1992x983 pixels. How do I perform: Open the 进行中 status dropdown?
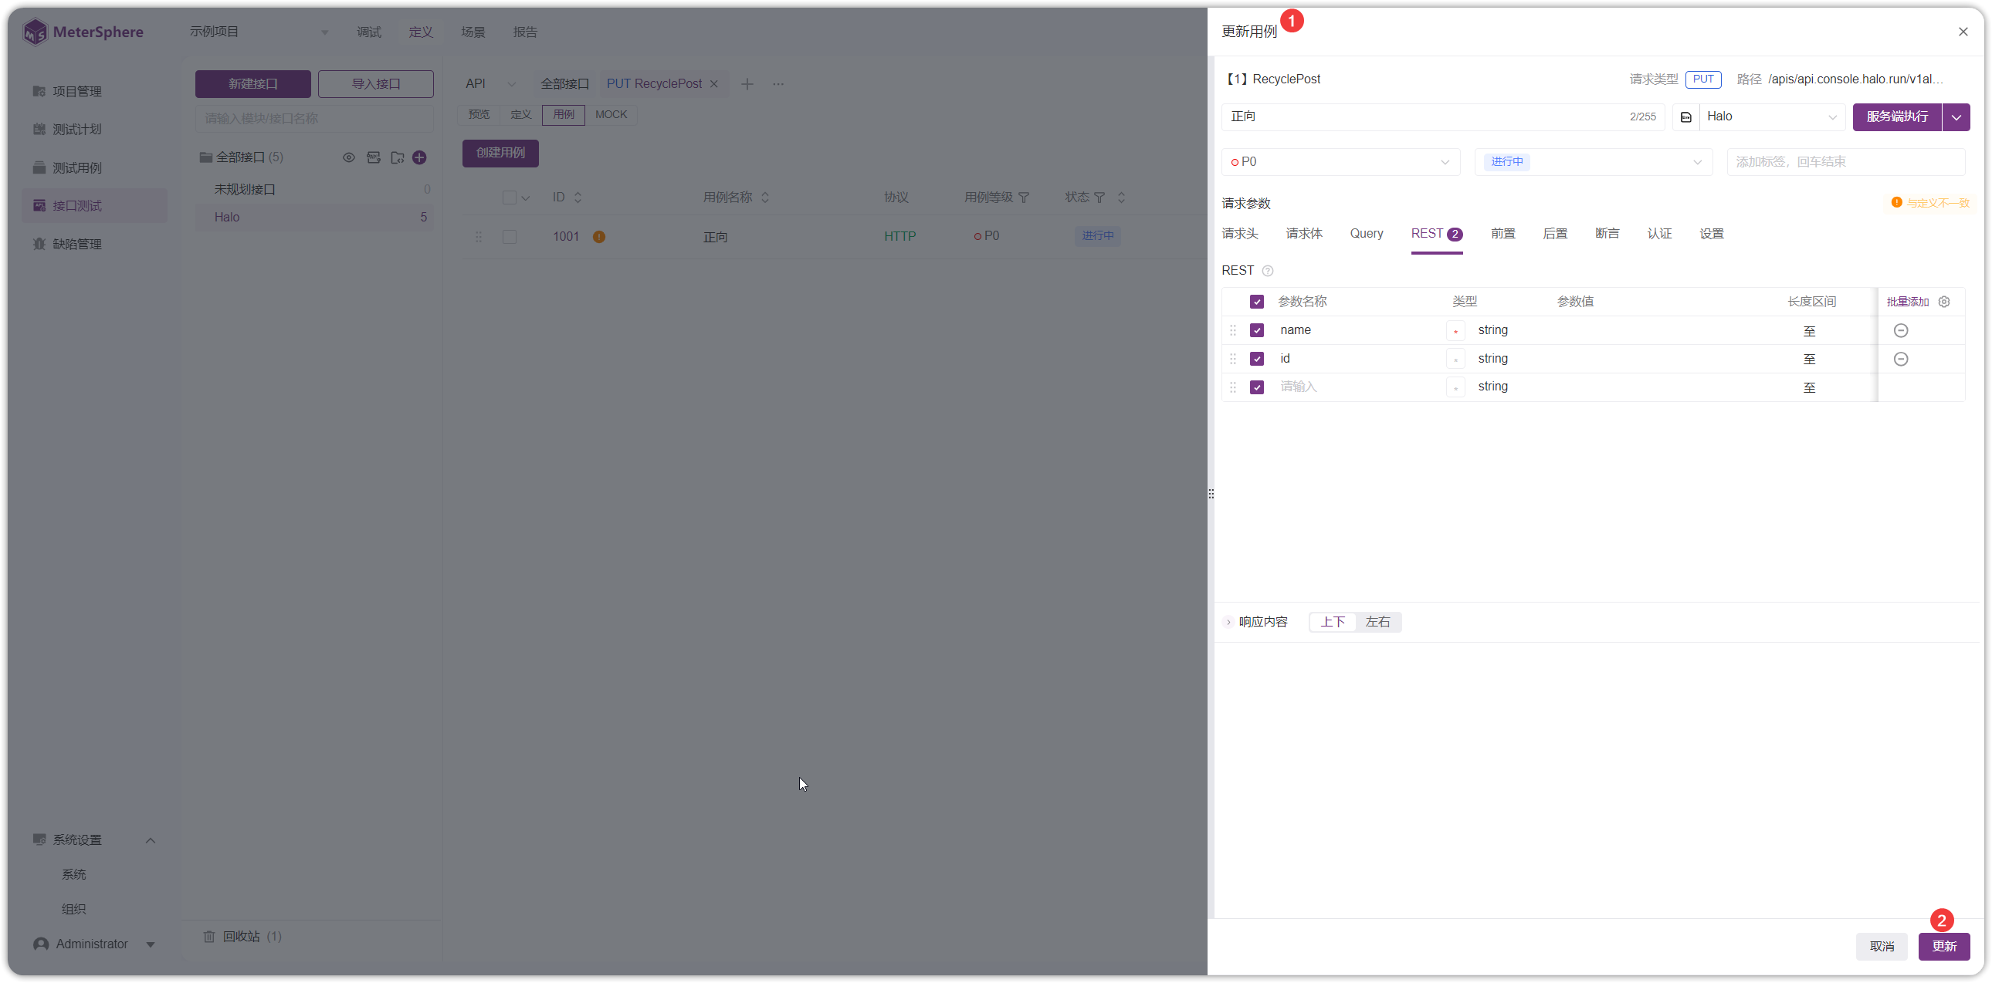tap(1593, 161)
